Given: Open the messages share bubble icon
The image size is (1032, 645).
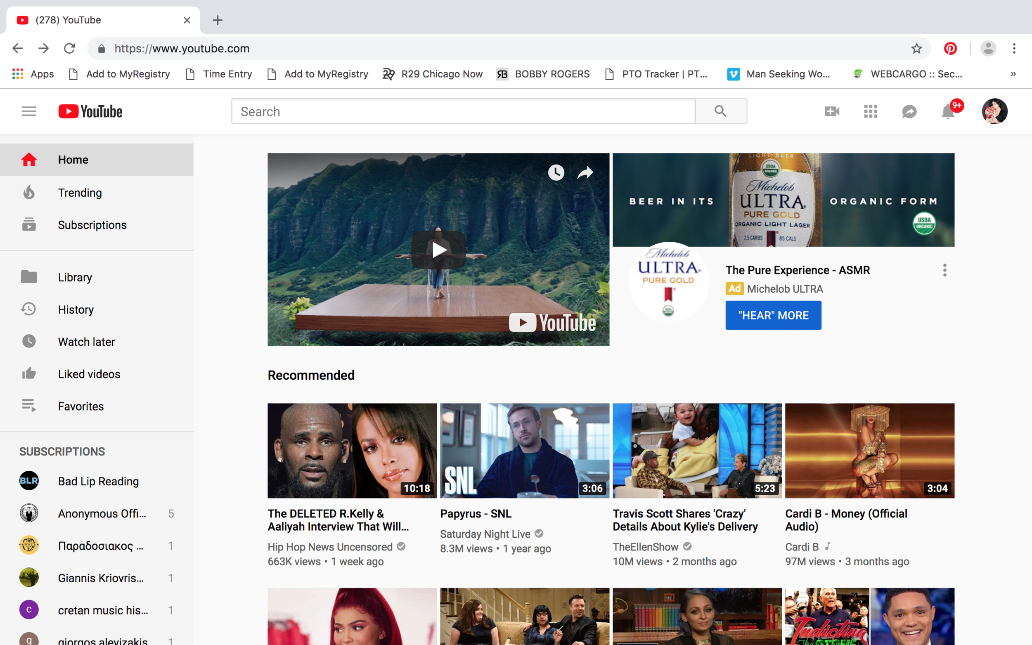Looking at the screenshot, I should click(x=909, y=112).
